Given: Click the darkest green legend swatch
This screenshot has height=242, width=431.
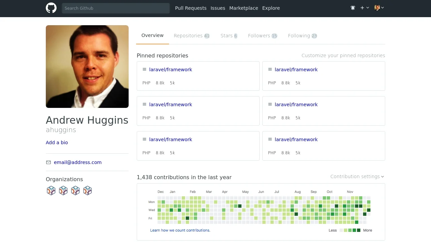Looking at the screenshot, I should pyautogui.click(x=359, y=230).
